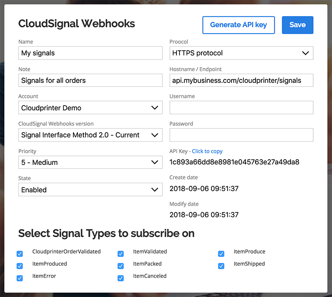Screen dimensions: 332x297
Task: Uncheck the ItemProduced checkbox
Action: pyautogui.click(x=20, y=266)
